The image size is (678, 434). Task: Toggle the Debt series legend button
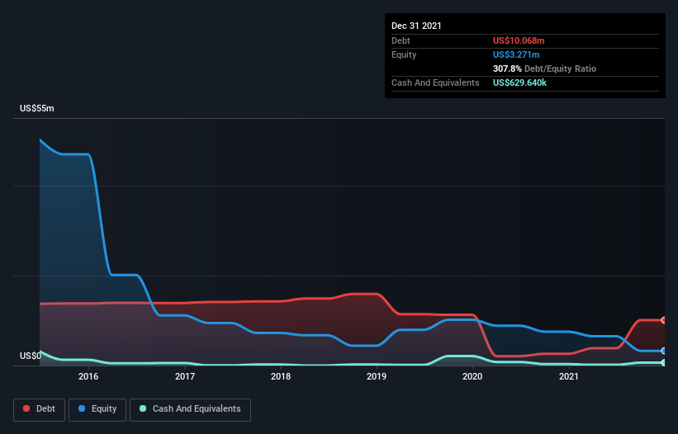click(40, 409)
